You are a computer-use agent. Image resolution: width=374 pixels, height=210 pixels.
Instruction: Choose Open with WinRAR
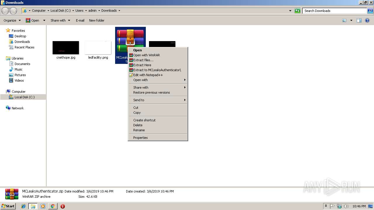tap(158, 55)
